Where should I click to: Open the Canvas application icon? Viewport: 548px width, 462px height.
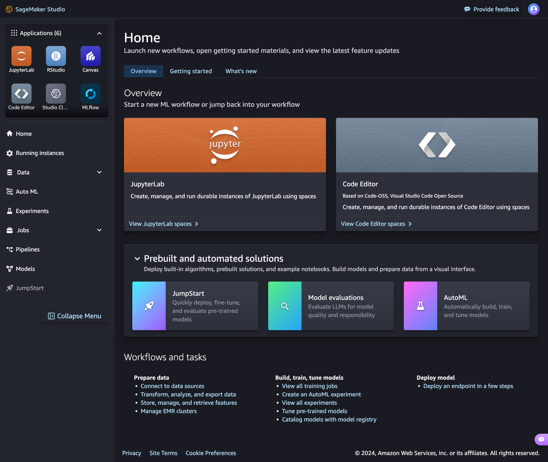90,56
